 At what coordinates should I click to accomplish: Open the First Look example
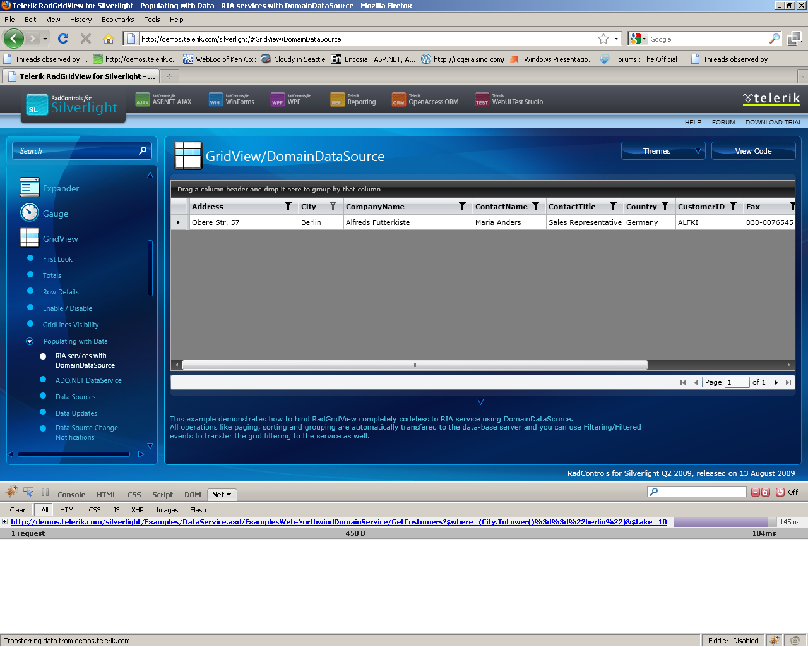57,259
